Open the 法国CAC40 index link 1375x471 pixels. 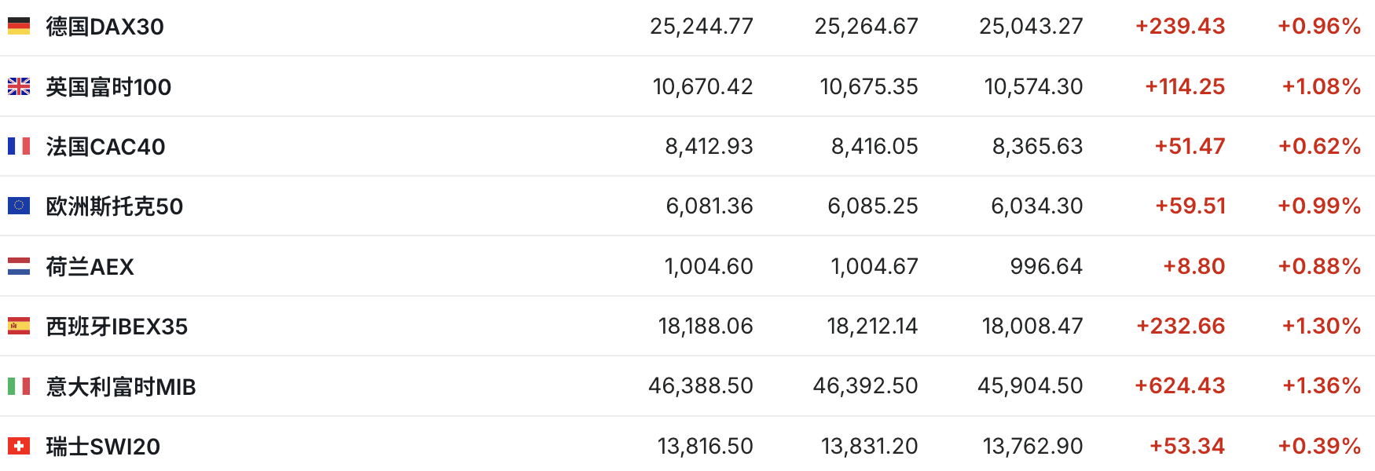(105, 147)
